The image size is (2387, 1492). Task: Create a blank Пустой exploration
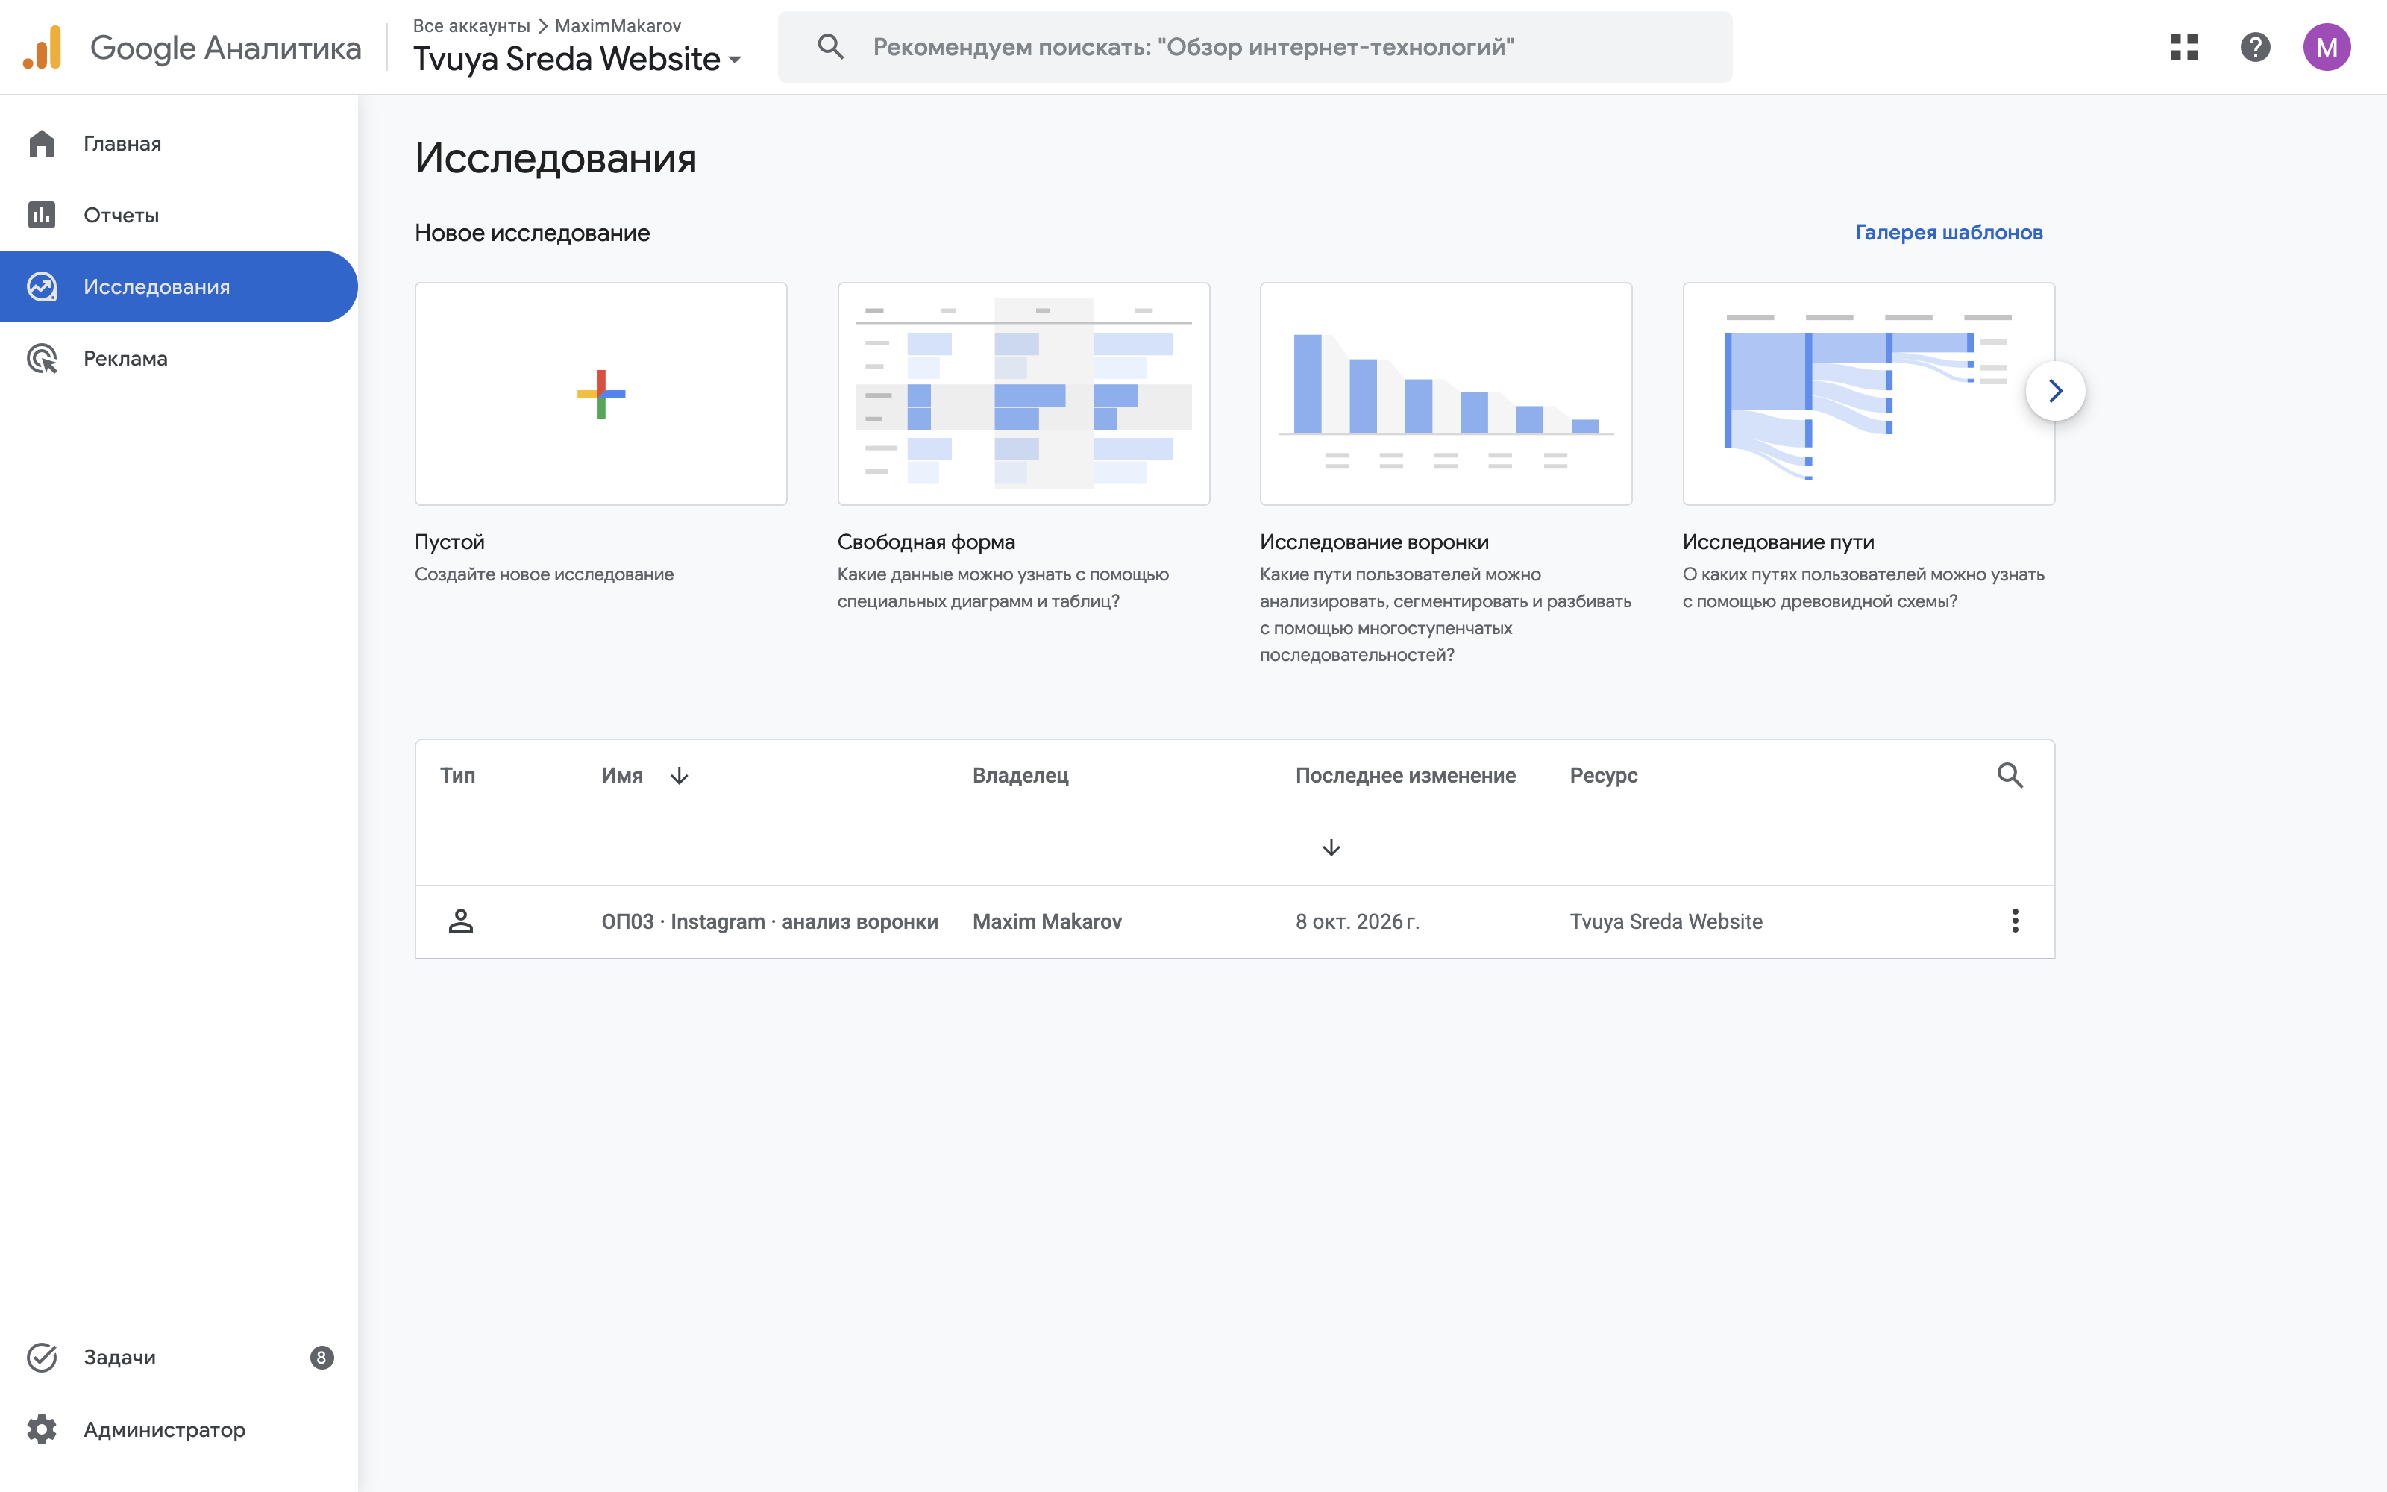[600, 394]
